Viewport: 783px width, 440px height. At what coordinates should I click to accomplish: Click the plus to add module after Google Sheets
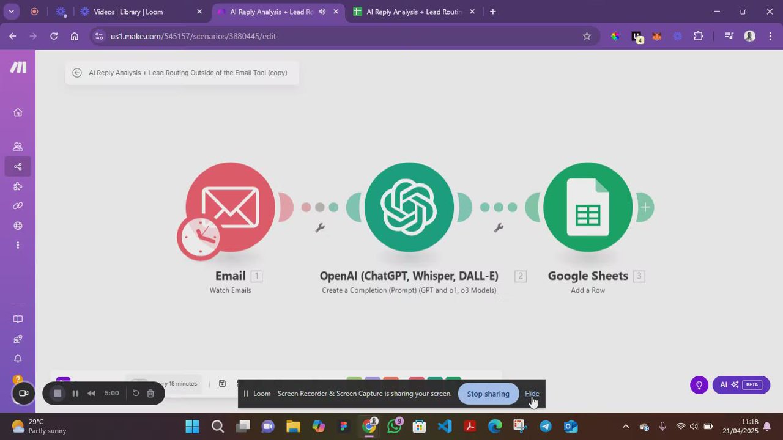pos(645,207)
